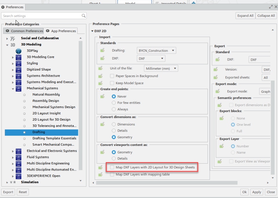The image size is (278, 198).
Task: Check Map DXF Layers with mapping table
Action: tap(112, 175)
